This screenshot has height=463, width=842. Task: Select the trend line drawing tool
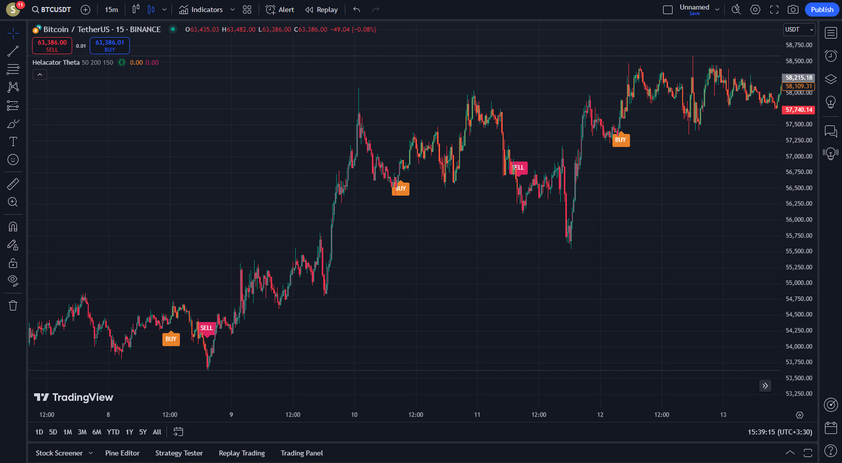(13, 51)
